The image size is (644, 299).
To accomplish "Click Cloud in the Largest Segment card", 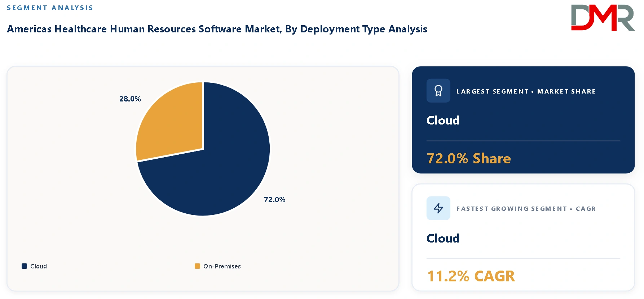I will [x=443, y=120].
